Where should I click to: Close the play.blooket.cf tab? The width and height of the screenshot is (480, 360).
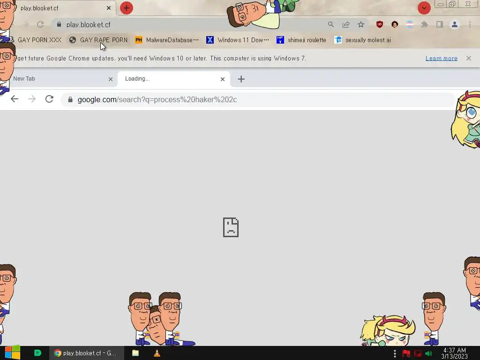109,8
